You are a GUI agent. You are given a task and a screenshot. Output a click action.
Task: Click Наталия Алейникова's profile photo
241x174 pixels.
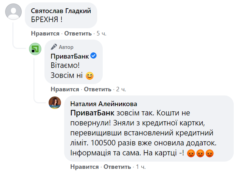pyautogui.click(x=55, y=103)
